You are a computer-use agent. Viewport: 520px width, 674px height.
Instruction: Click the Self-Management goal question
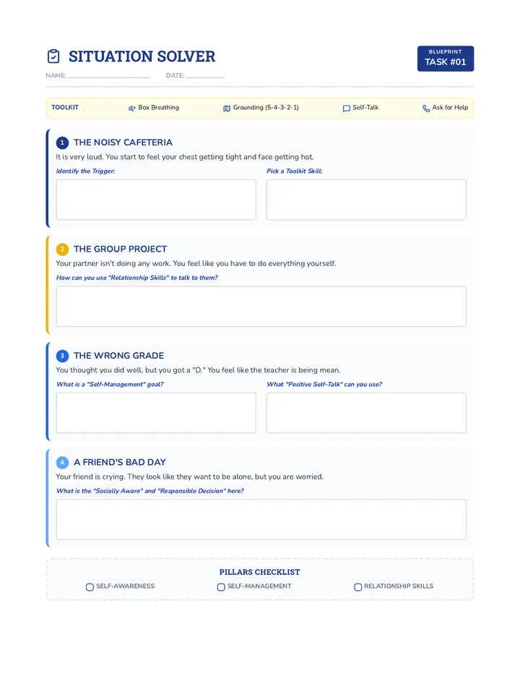click(x=110, y=384)
